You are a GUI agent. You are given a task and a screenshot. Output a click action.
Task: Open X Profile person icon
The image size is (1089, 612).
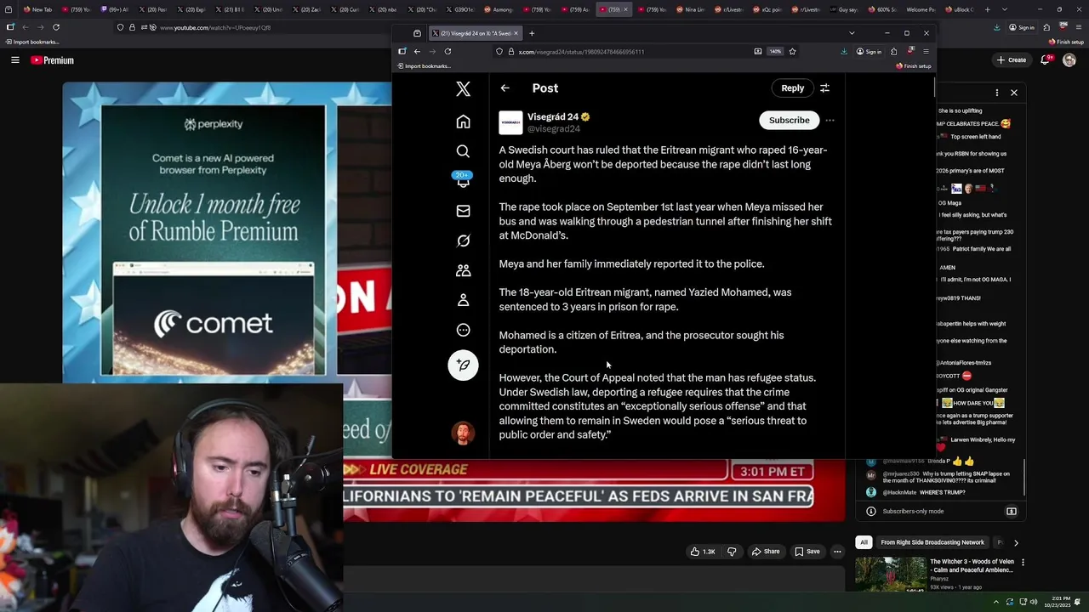click(463, 300)
